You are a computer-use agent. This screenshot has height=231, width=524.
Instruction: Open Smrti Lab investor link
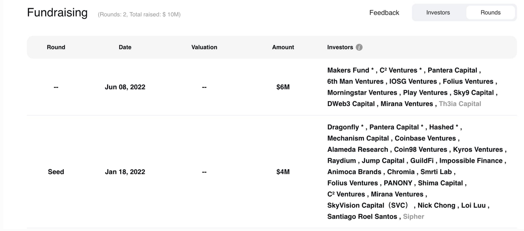point(436,172)
